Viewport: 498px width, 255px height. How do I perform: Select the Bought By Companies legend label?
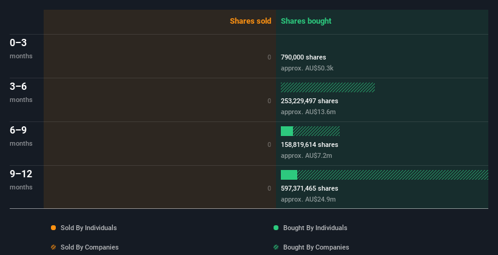316,247
